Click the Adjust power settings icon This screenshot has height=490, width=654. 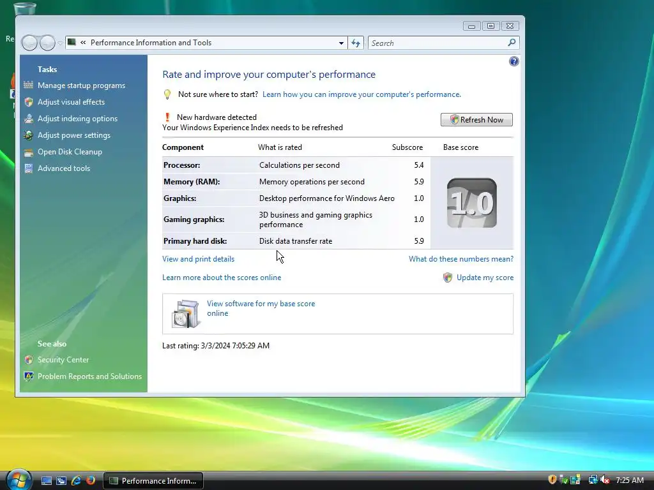(28, 135)
